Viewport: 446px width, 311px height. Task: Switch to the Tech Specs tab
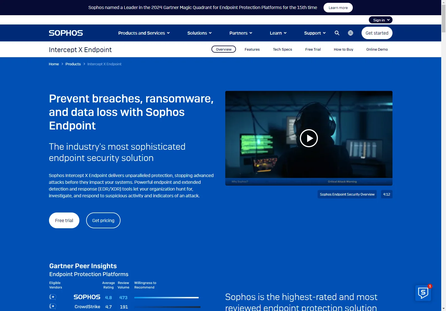pos(282,49)
